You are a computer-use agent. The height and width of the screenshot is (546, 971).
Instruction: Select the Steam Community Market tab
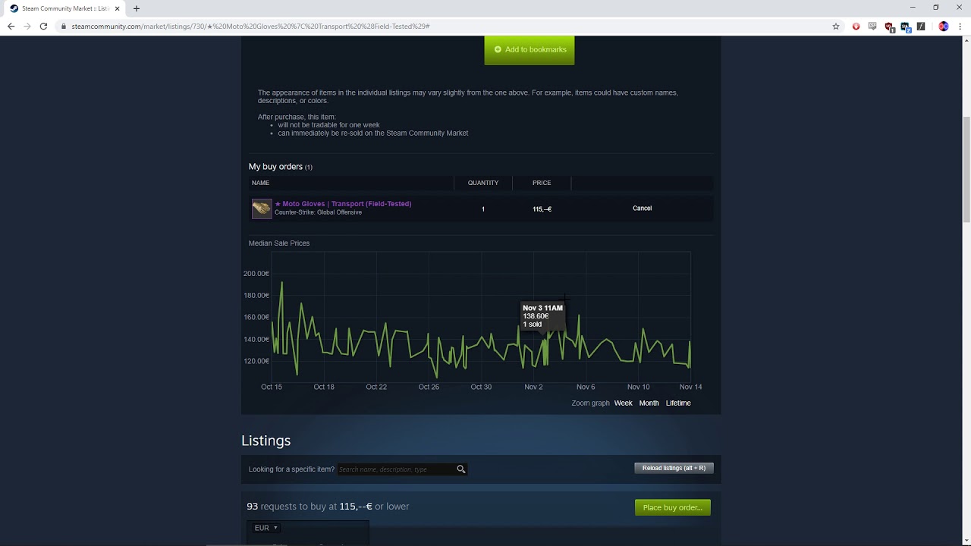point(64,8)
